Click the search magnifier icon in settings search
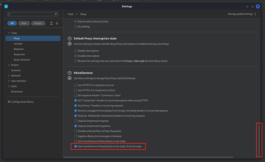 coord(56,14)
